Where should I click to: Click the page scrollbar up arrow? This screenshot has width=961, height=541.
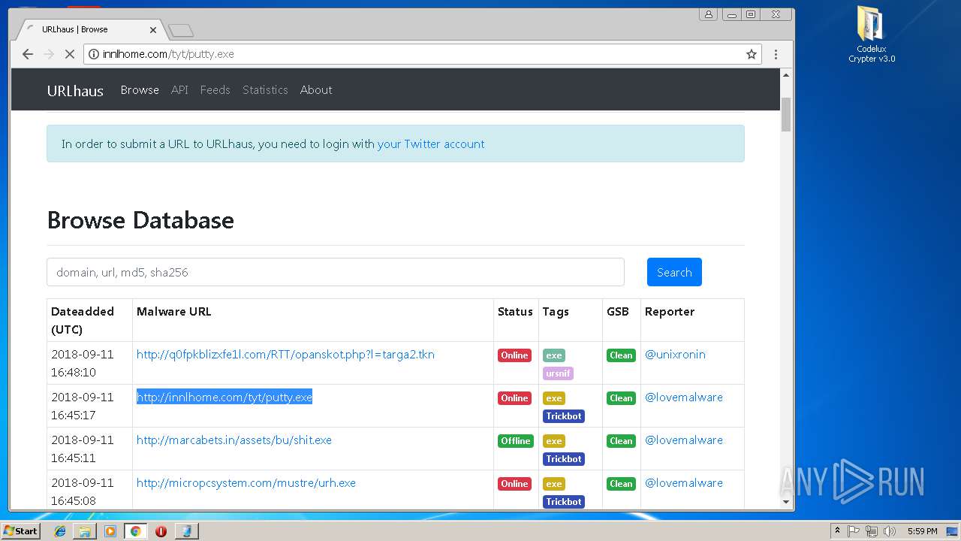(x=787, y=75)
